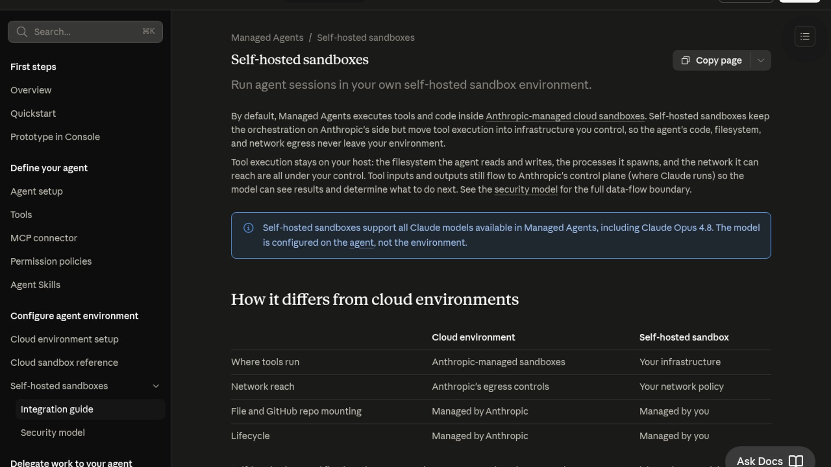Click the Lifecycle row label
The image size is (831, 467).
pos(250,436)
